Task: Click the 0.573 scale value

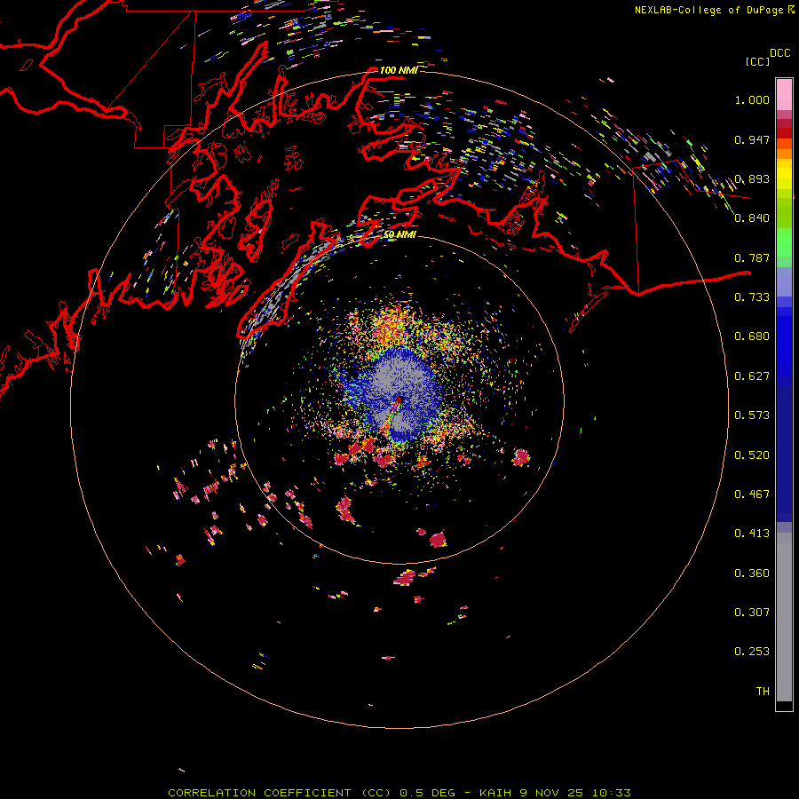Action: click(x=752, y=415)
